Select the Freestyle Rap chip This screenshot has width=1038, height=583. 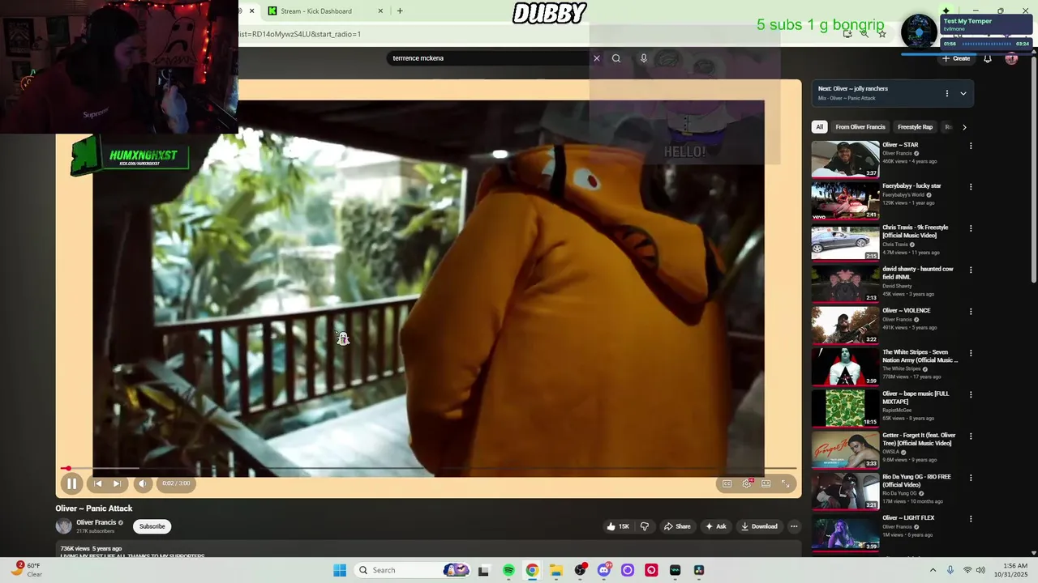pos(915,127)
